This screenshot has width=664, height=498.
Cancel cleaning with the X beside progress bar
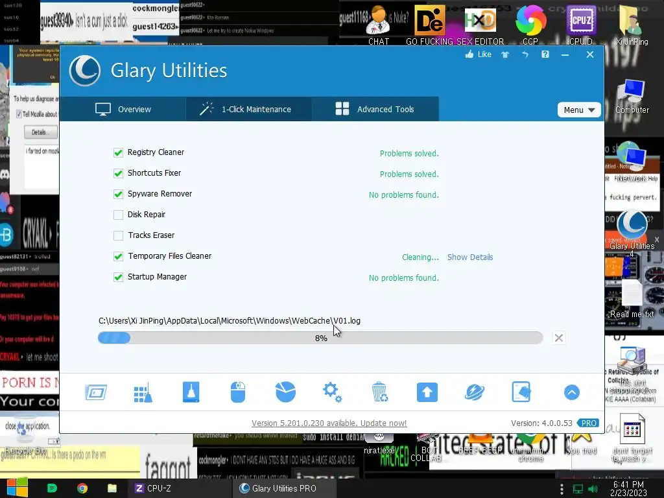[x=558, y=338]
